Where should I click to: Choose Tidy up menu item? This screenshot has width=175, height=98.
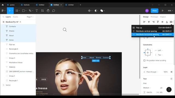[x=153, y=28]
